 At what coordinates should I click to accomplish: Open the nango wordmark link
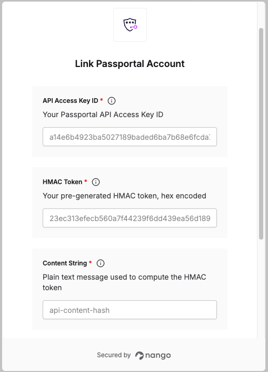tap(158, 356)
